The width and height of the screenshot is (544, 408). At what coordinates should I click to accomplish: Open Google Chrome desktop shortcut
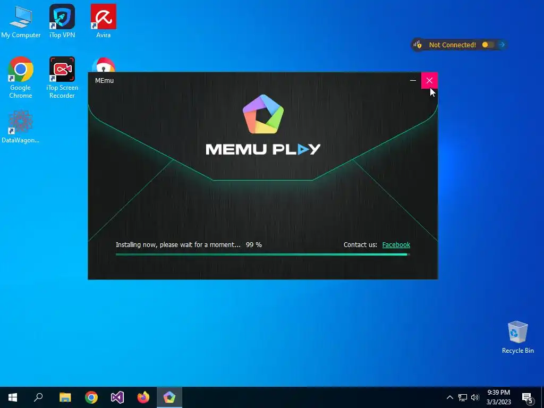21,78
